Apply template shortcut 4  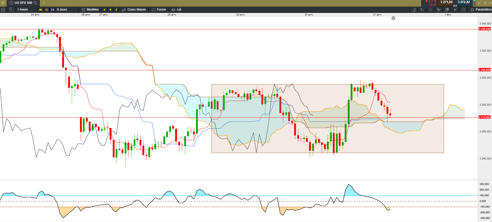tap(104, 10)
